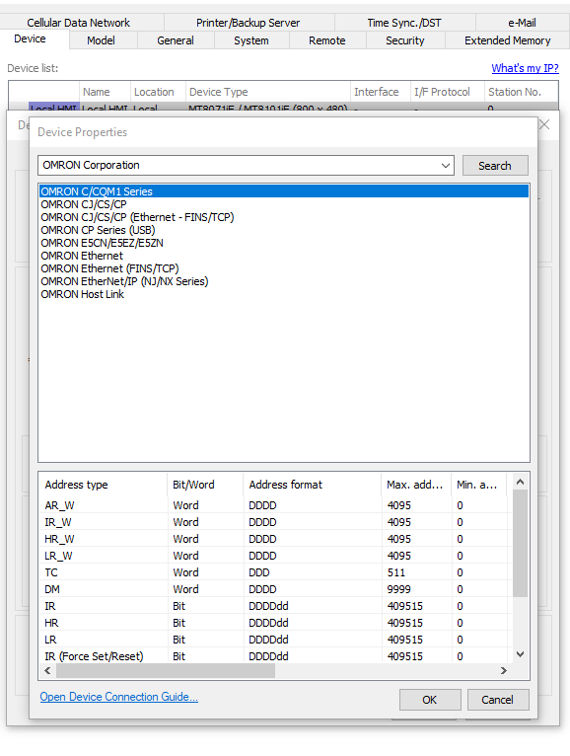570x756 pixels.
Task: Switch to the Model tab
Action: coord(102,40)
